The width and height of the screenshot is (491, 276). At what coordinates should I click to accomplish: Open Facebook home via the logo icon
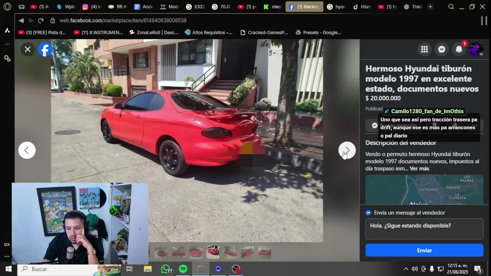(x=45, y=49)
